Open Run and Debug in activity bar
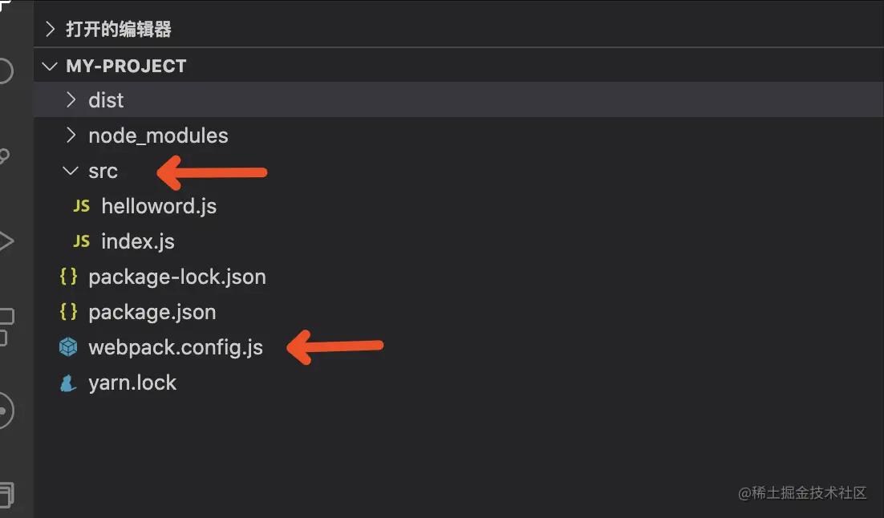Viewport: 884px width, 518px height. coord(6,241)
